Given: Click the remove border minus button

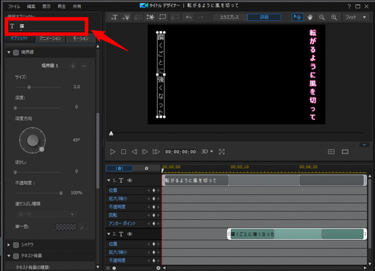Looking at the screenshot, I should [84, 66].
